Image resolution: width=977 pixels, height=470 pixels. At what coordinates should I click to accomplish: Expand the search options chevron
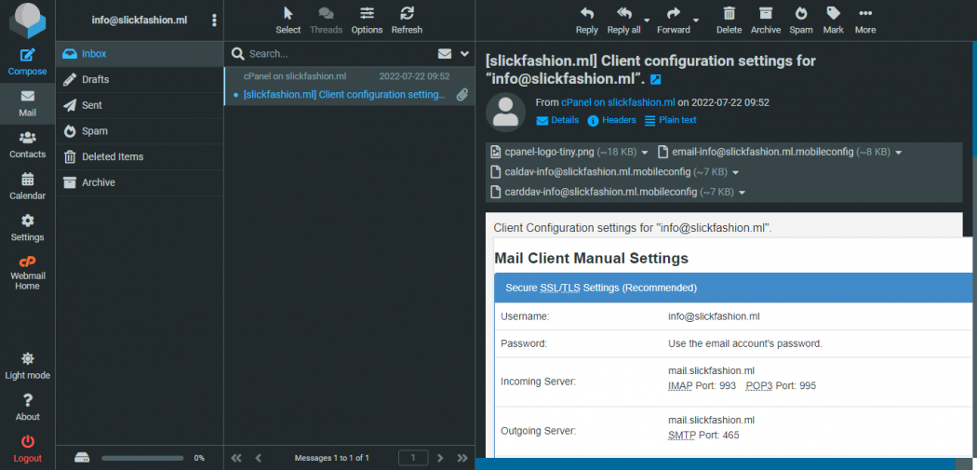coord(464,54)
